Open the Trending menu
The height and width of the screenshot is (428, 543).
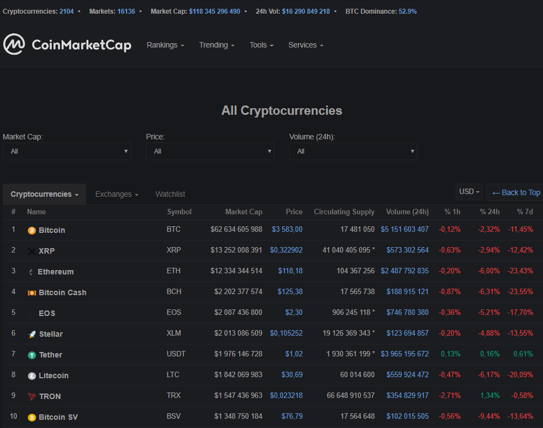pos(217,45)
